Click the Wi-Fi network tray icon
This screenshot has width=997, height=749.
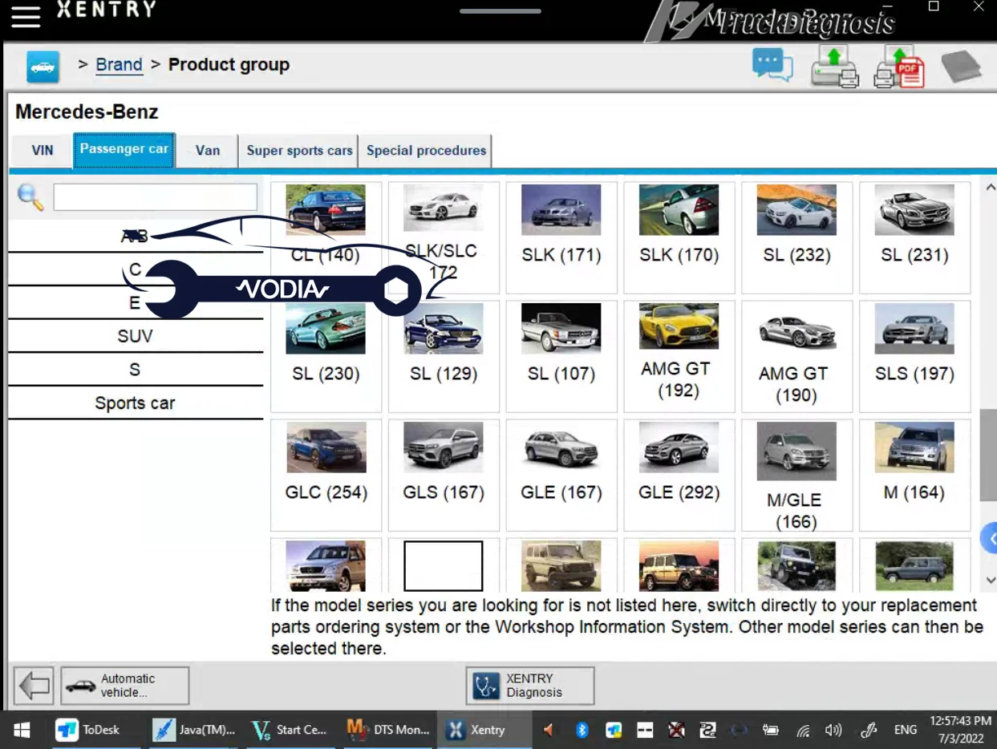[803, 730]
